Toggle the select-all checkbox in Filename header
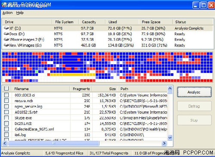Screen dimensions: 215x157 6,88
